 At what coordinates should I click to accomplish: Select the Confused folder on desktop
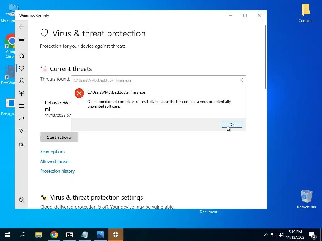[306, 13]
